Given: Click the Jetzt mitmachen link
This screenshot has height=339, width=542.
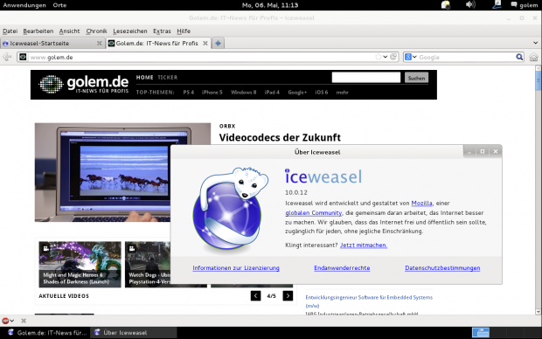Looking at the screenshot, I should click(x=364, y=245).
